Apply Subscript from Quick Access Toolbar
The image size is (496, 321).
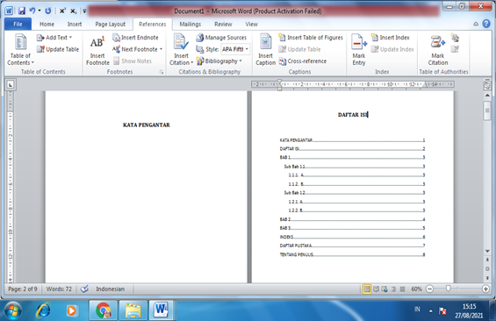tap(73, 11)
